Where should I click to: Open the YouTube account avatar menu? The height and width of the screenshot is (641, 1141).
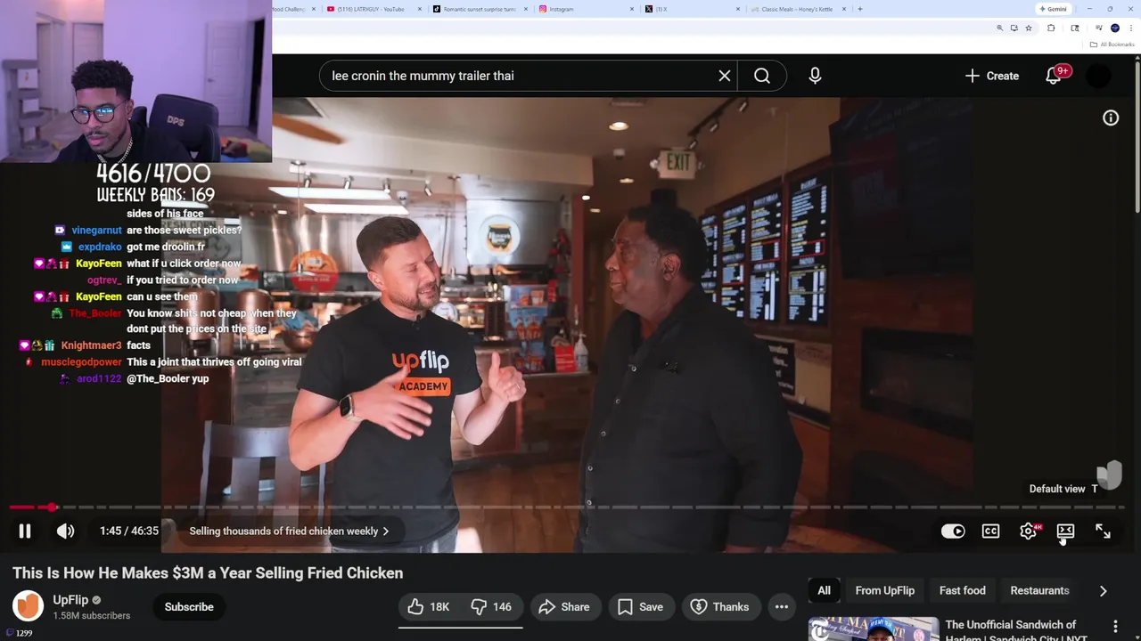click(1099, 76)
